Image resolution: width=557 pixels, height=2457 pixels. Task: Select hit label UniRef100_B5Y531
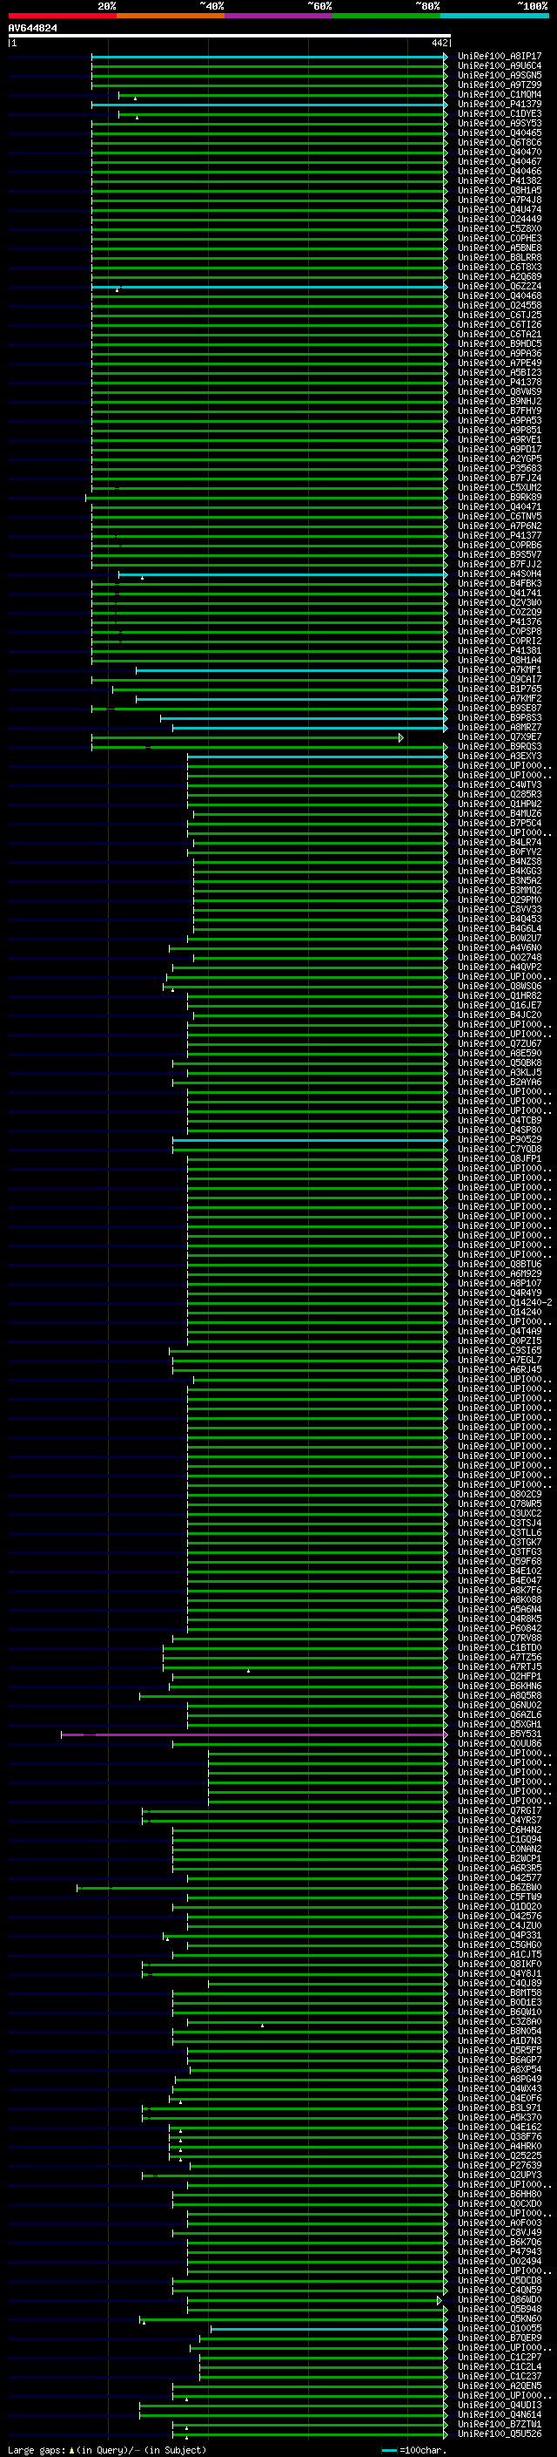[499, 1734]
